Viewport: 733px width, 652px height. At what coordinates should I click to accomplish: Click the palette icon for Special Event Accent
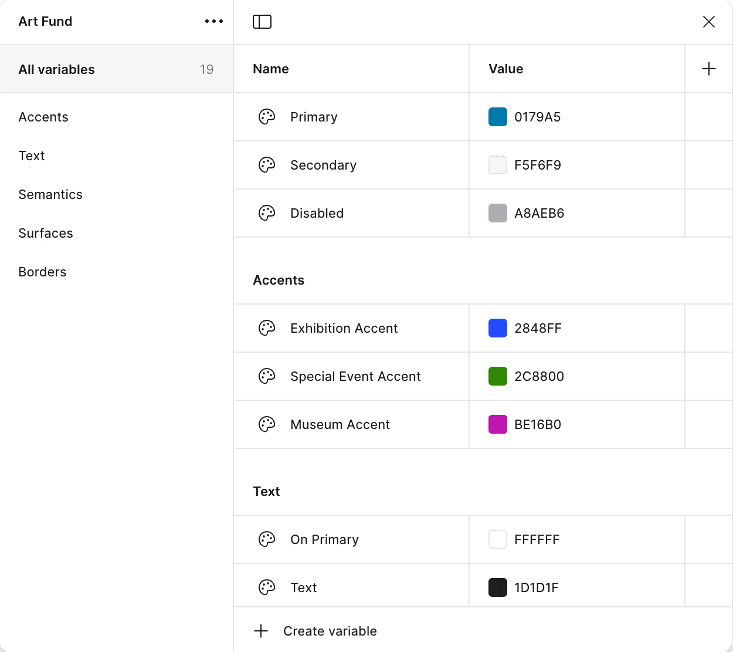point(267,376)
